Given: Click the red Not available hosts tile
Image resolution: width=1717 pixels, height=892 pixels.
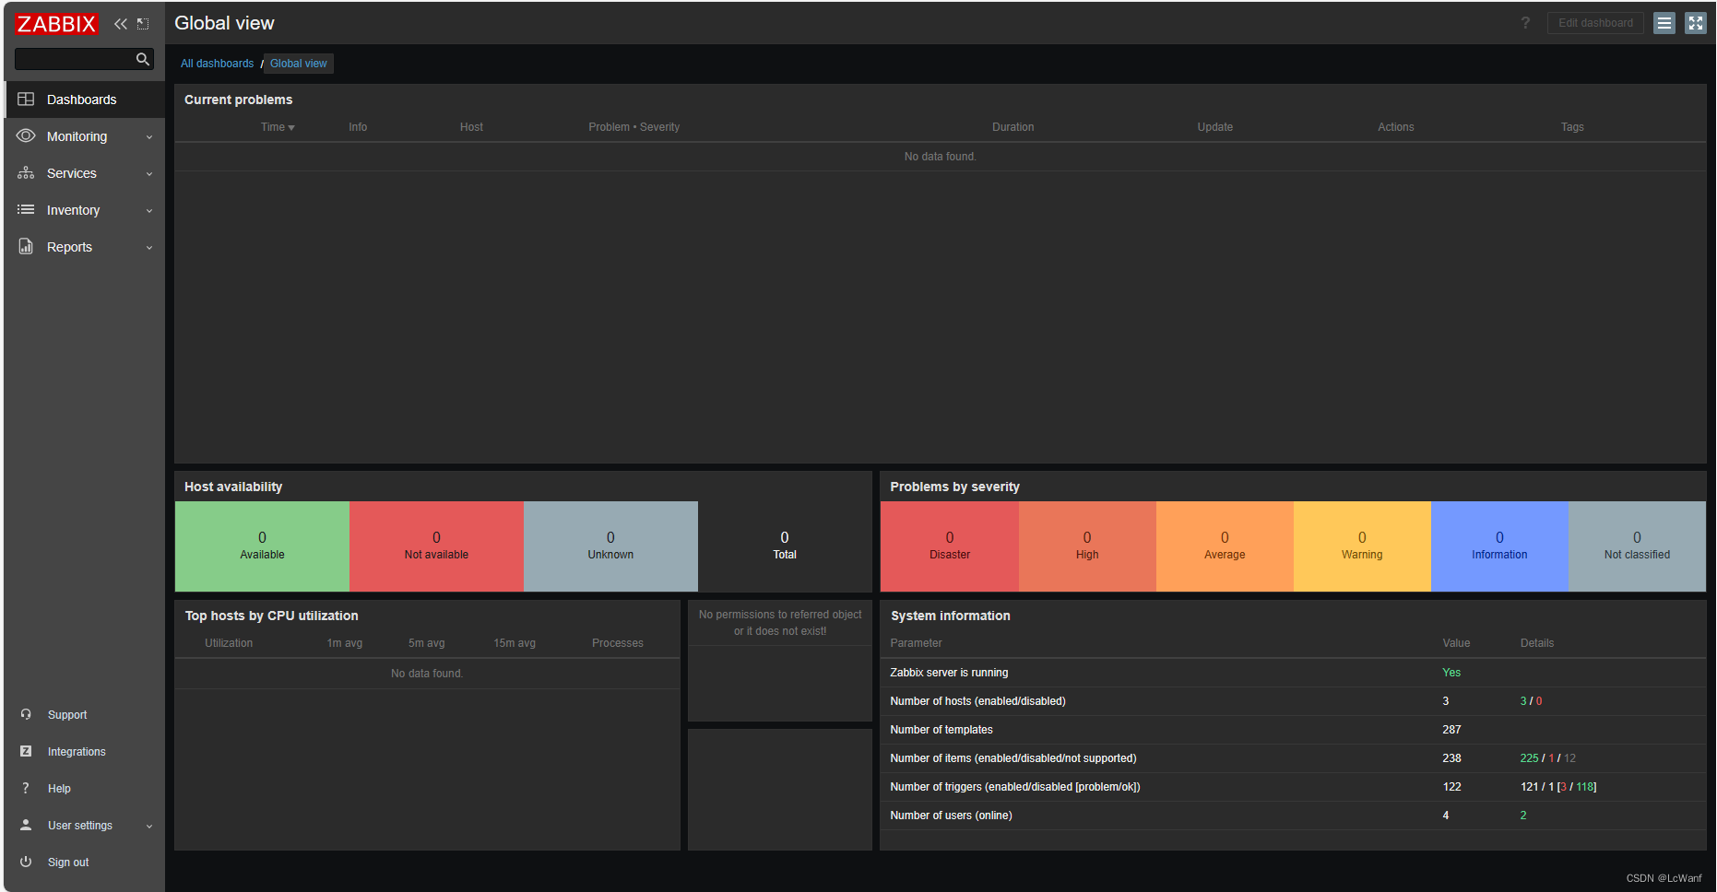Looking at the screenshot, I should 436,546.
